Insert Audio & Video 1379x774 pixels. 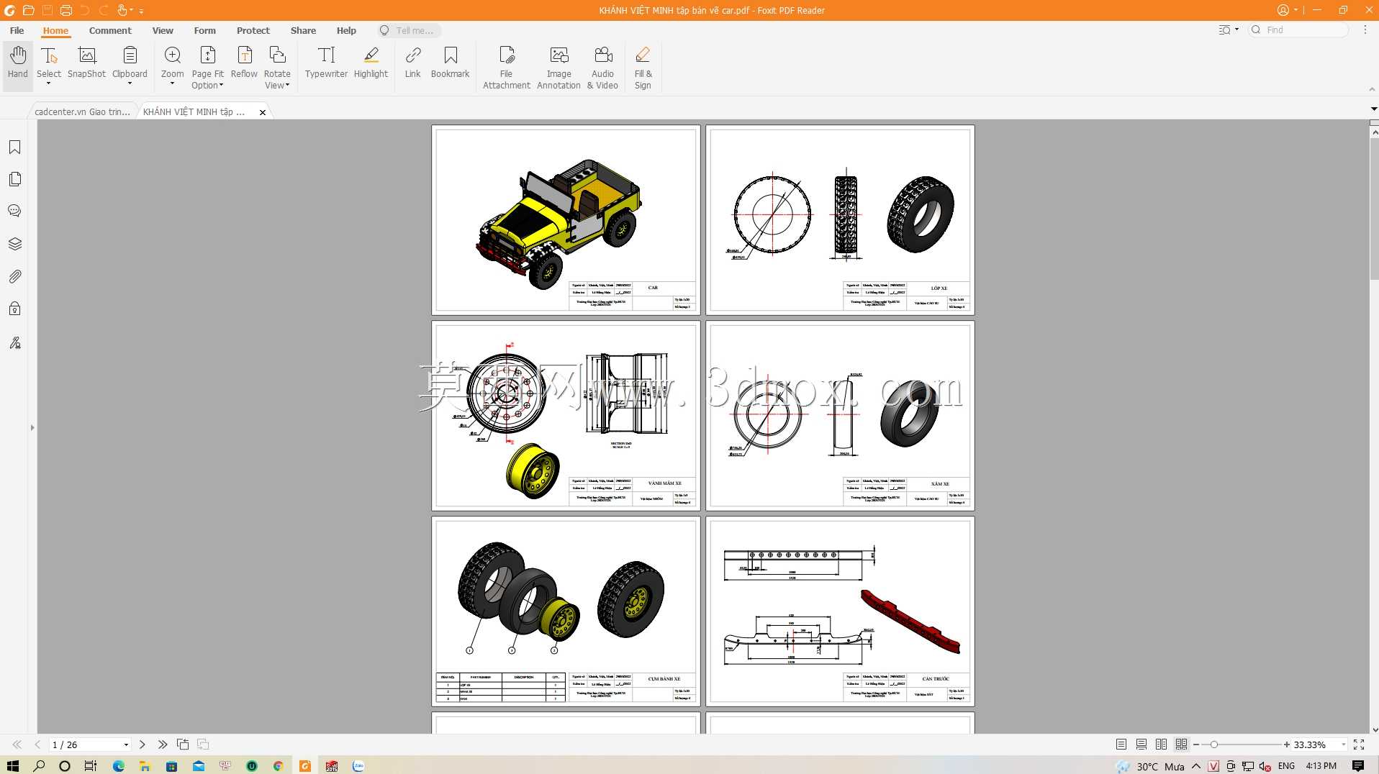click(x=602, y=68)
